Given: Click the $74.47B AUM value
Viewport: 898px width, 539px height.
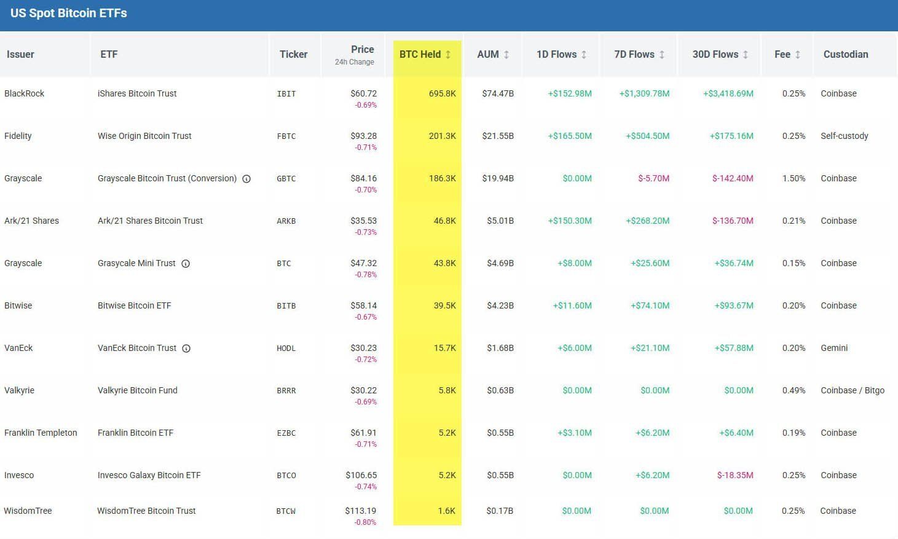Looking at the screenshot, I should (498, 93).
